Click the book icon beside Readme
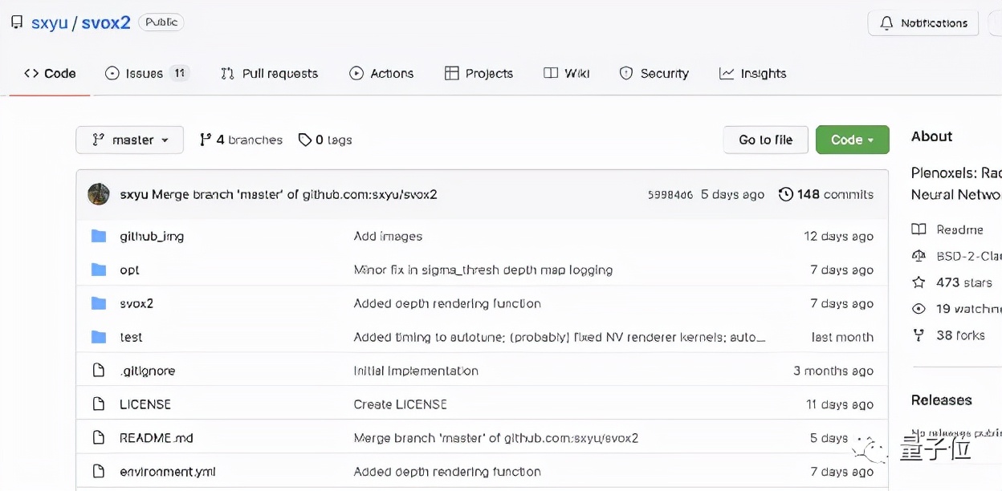The width and height of the screenshot is (1002, 491). tap(918, 229)
